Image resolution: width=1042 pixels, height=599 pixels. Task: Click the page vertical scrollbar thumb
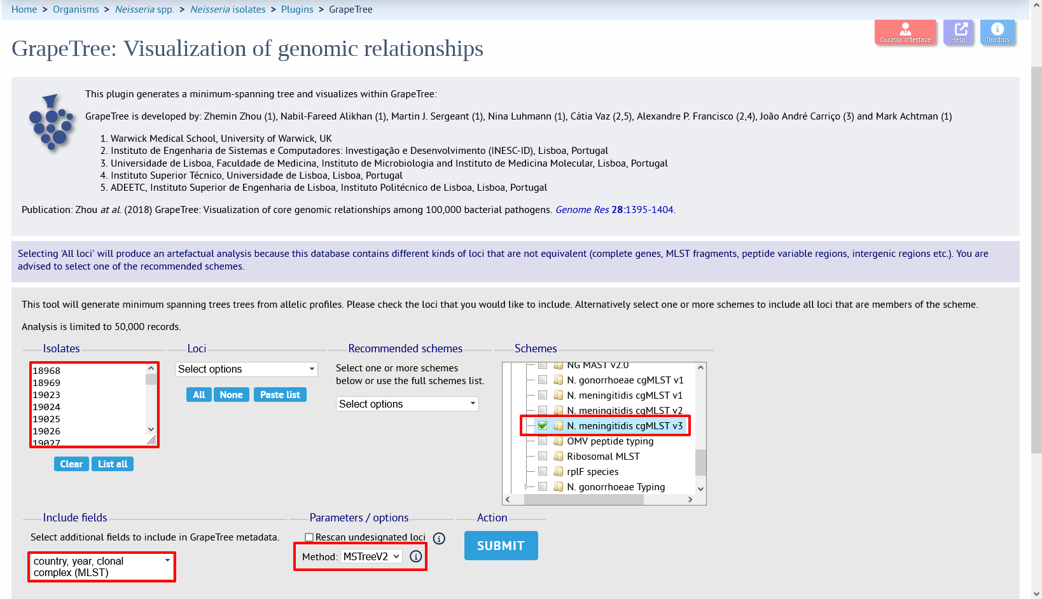(x=1036, y=259)
